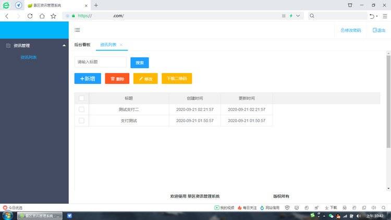
Task: Click the 修改密码 link
Action: pos(350,30)
